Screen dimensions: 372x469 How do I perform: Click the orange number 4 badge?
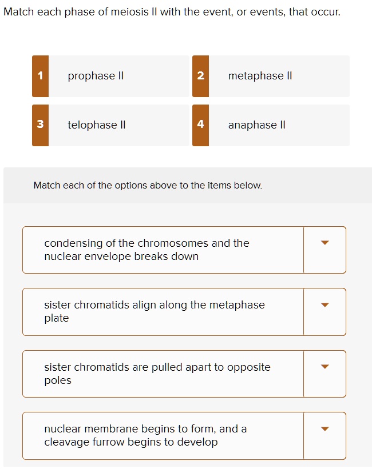pos(200,125)
